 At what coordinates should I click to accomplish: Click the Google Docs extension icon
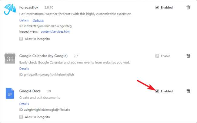(x=10, y=93)
